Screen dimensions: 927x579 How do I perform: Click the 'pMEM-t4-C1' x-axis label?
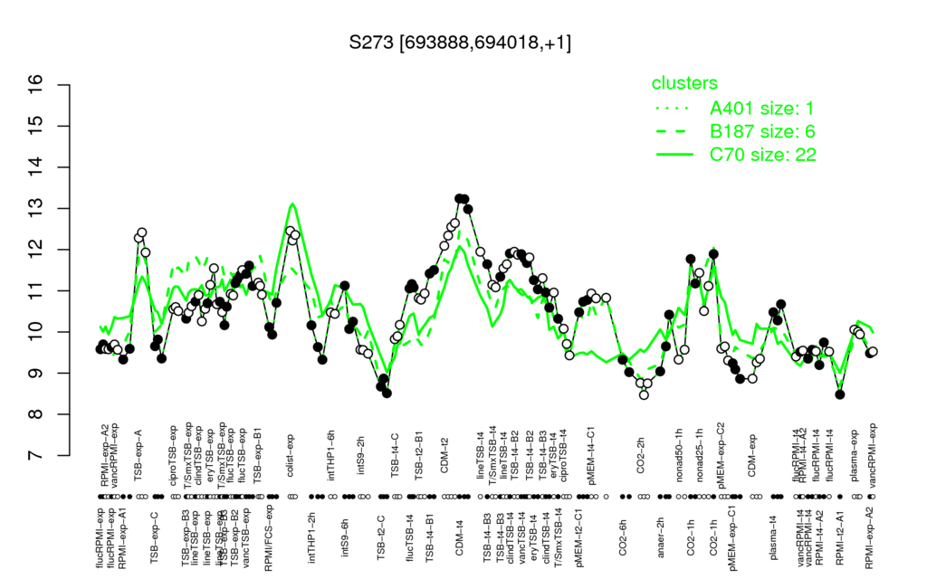[591, 454]
